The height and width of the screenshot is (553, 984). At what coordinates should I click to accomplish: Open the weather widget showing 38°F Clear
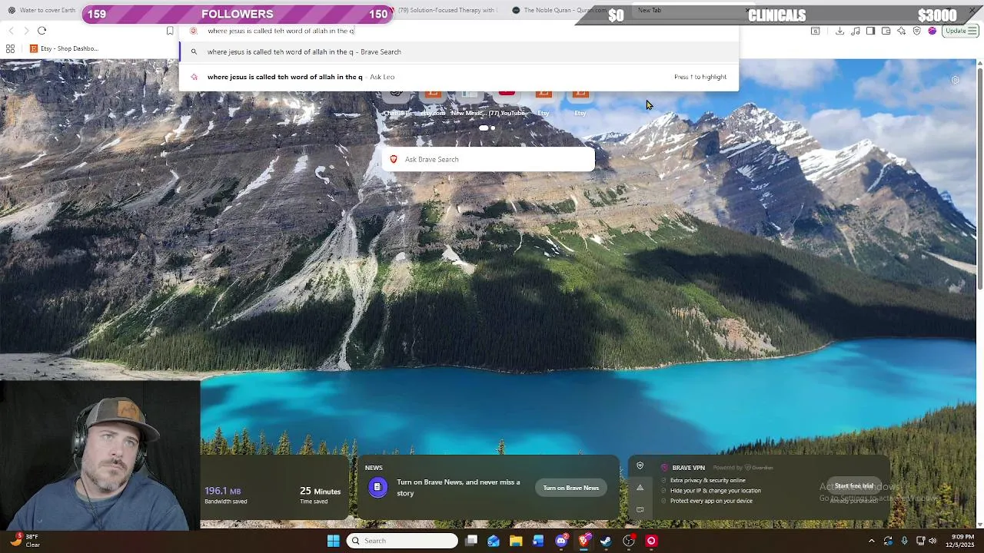click(25, 541)
